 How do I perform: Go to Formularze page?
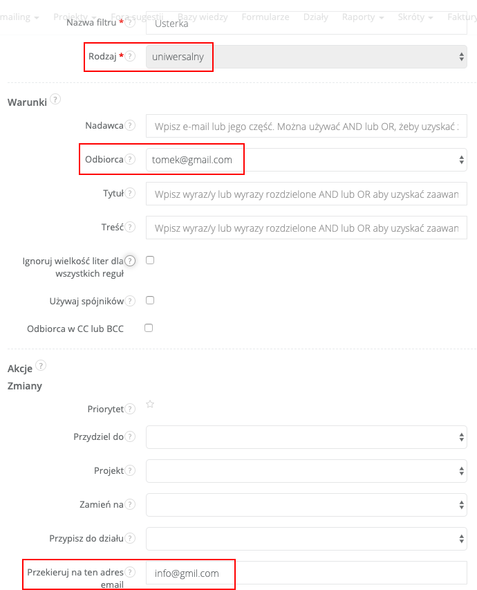(x=265, y=17)
